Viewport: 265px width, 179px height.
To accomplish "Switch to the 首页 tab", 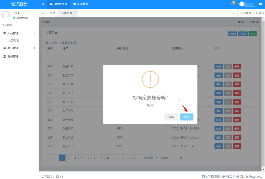I will click(x=52, y=13).
